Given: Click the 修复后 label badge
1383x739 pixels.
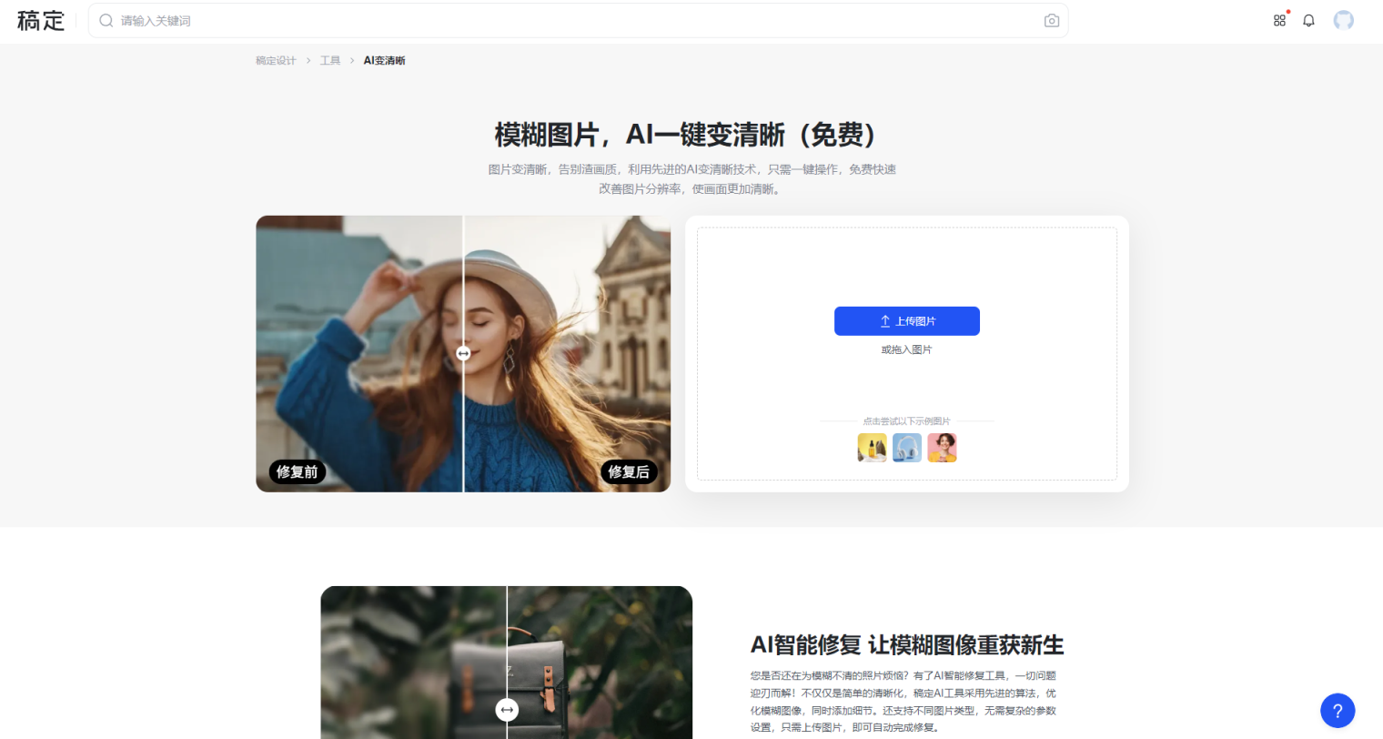Looking at the screenshot, I should tap(628, 472).
